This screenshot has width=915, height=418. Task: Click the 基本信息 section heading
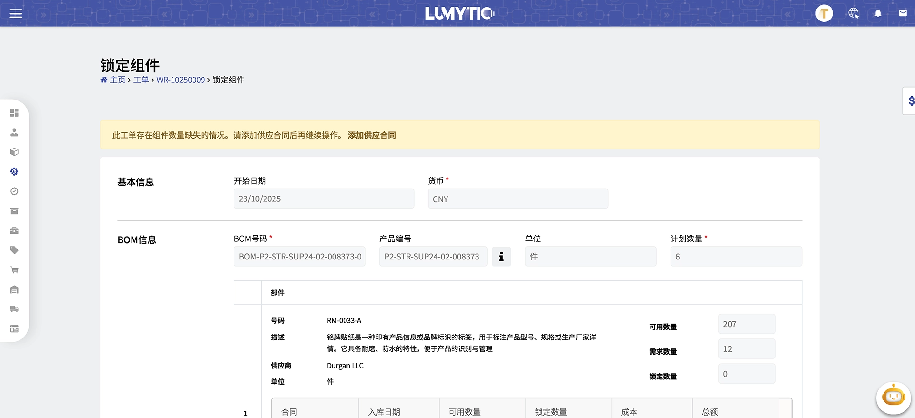point(136,182)
